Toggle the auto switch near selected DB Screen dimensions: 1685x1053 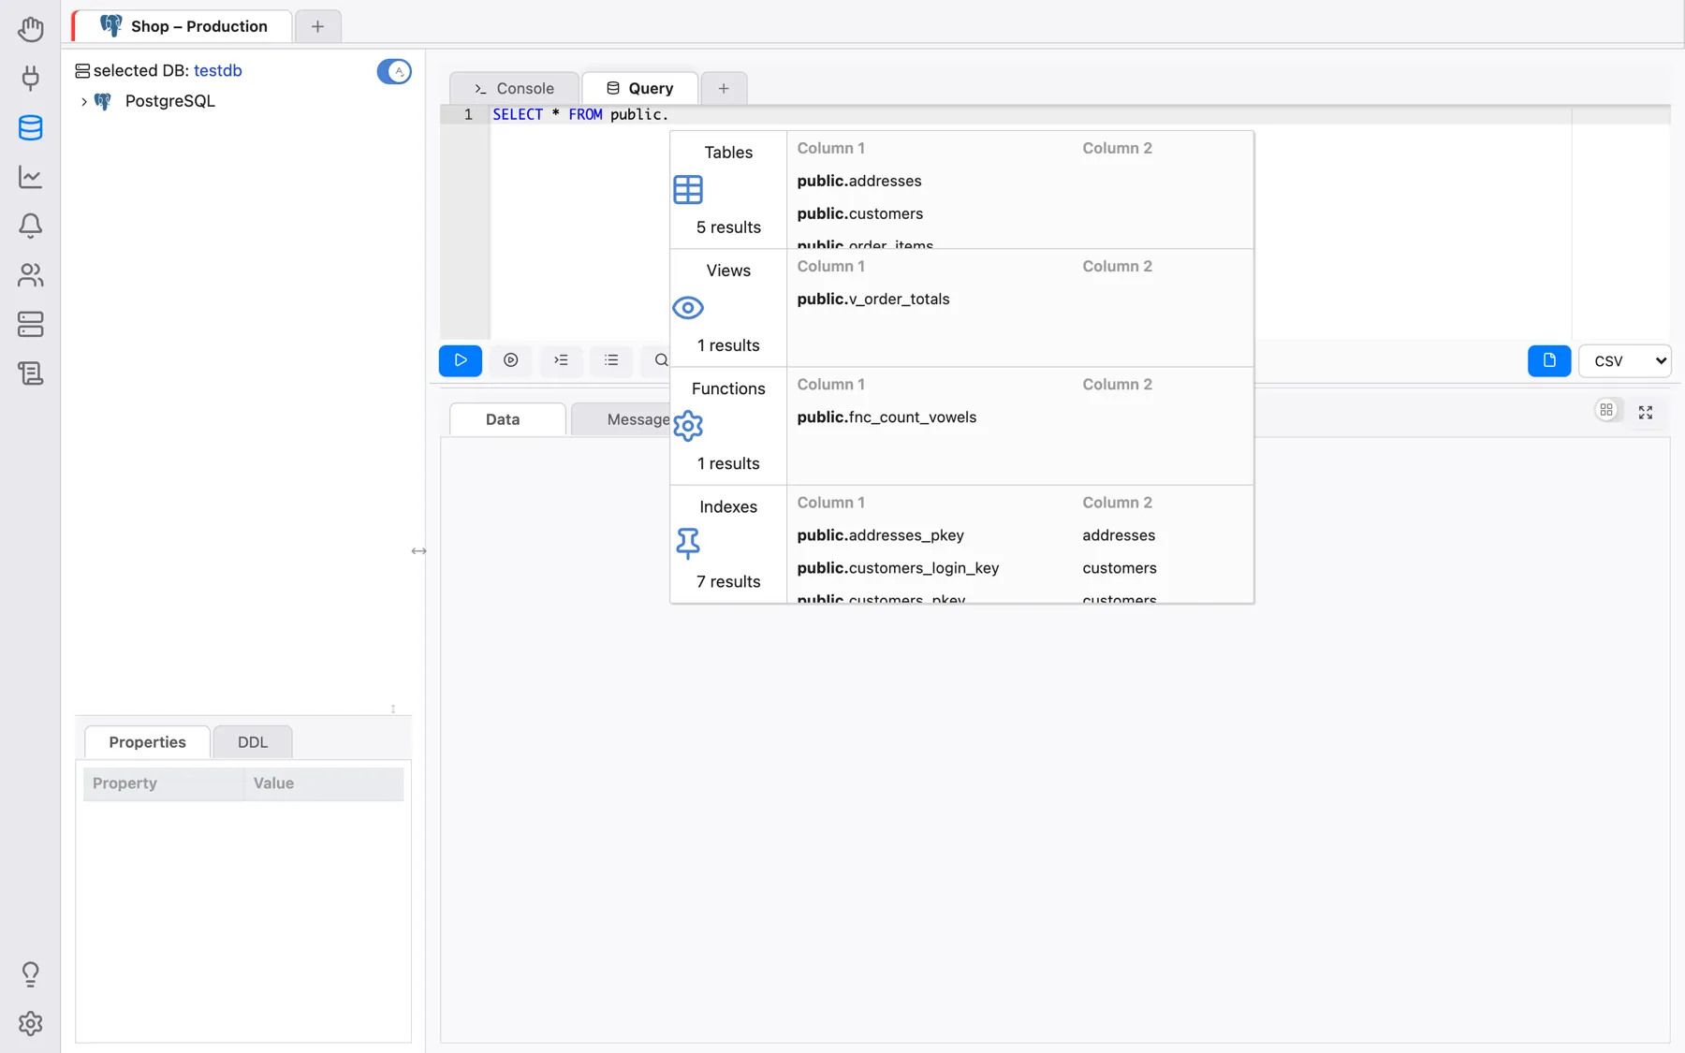coord(394,71)
